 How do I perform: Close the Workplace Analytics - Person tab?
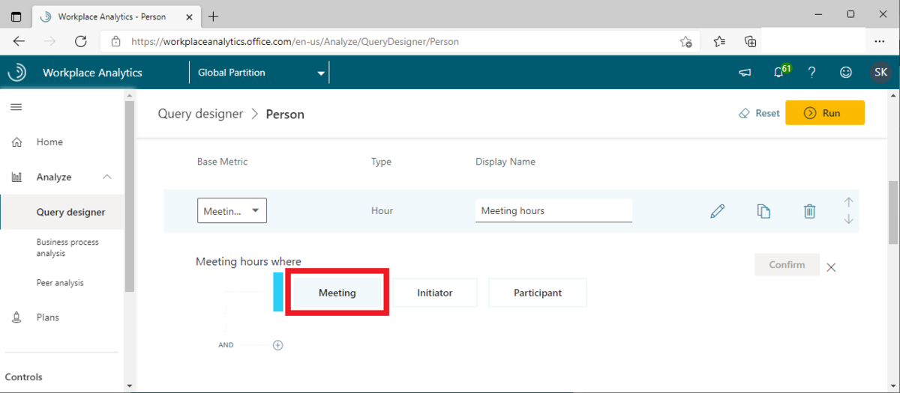tap(188, 16)
